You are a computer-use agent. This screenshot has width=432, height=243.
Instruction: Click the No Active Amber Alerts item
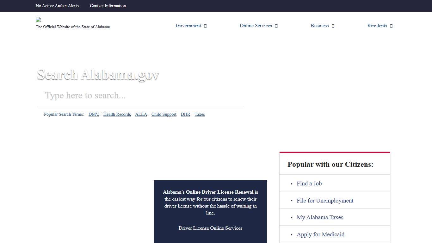tap(57, 6)
